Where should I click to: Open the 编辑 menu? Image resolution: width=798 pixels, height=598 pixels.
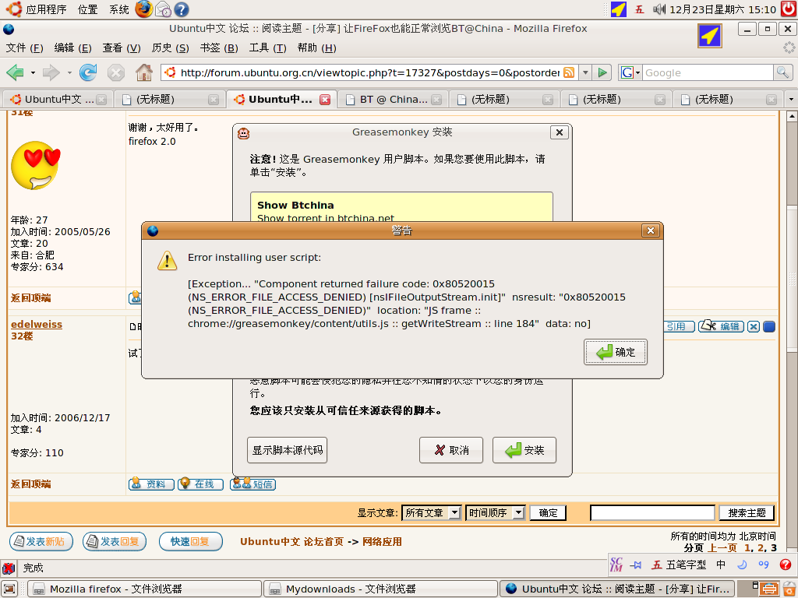coord(72,47)
